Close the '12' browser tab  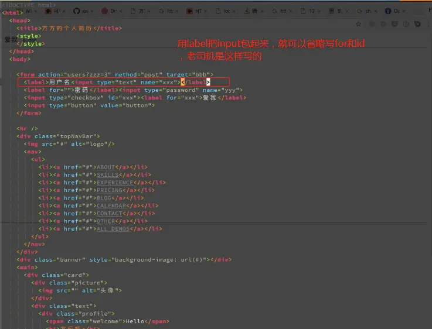[x=319, y=11]
